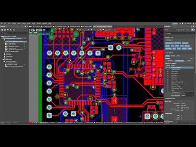Click the Axis Snap Range input field

pos(187,96)
